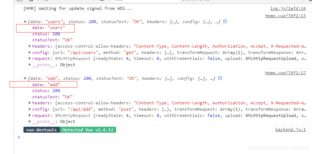
Task: Click the vue-devtools badge
Action: coord(42,130)
